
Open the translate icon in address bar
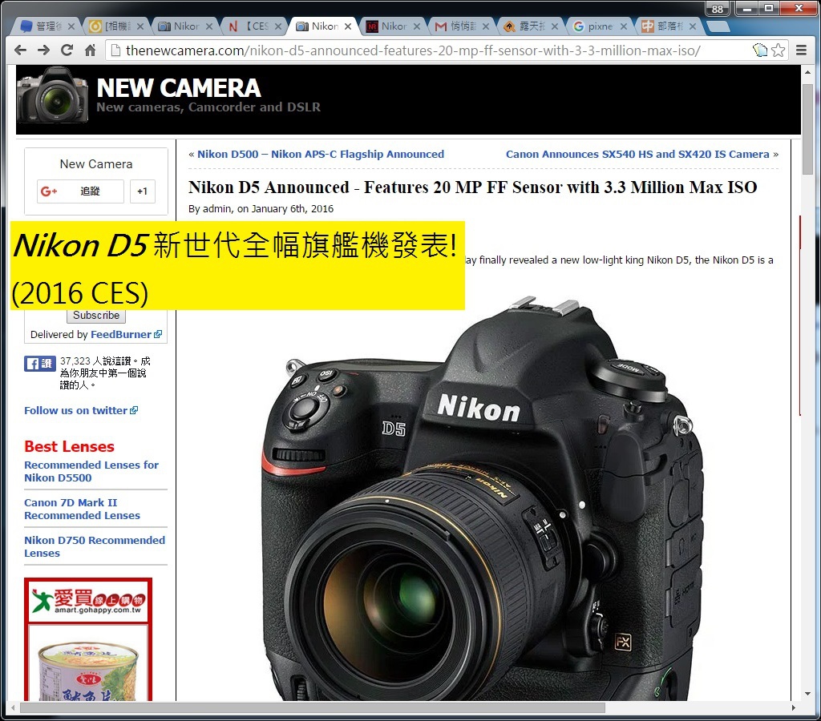pyautogui.click(x=760, y=50)
